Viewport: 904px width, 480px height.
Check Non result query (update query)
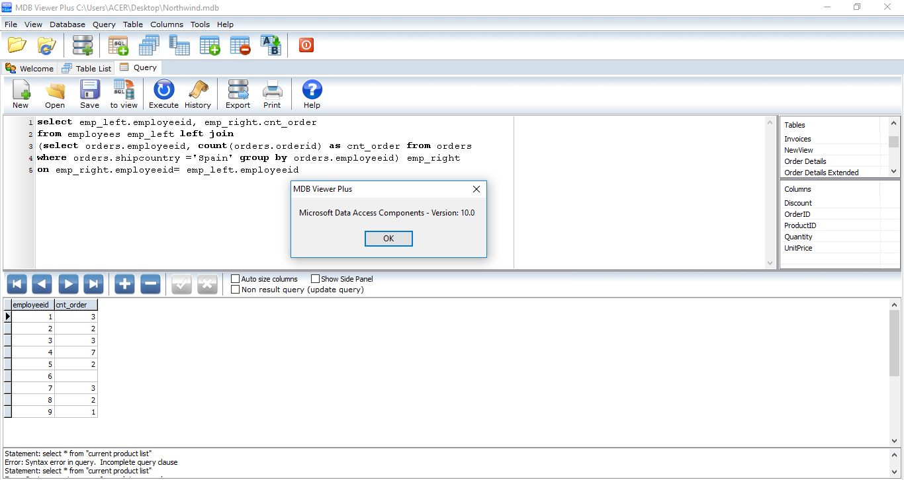(x=236, y=290)
